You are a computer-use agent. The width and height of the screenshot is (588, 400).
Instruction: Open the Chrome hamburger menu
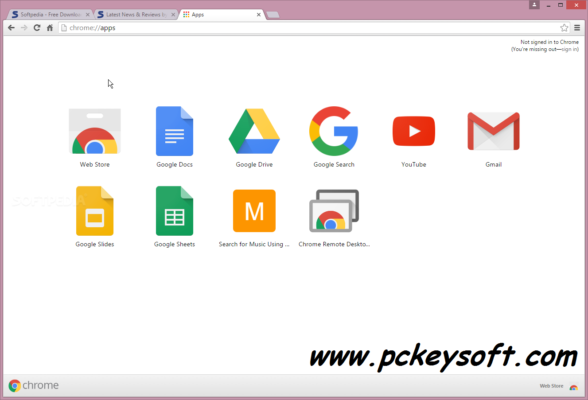pos(577,28)
